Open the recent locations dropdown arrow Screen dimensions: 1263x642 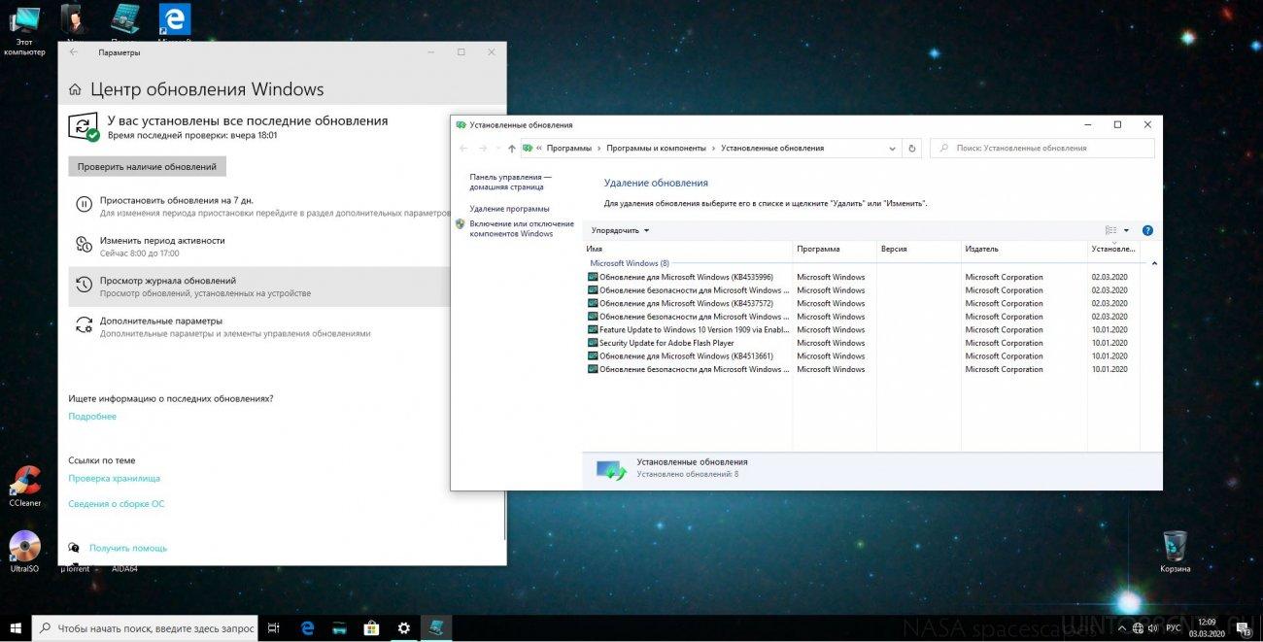pyautogui.click(x=497, y=149)
